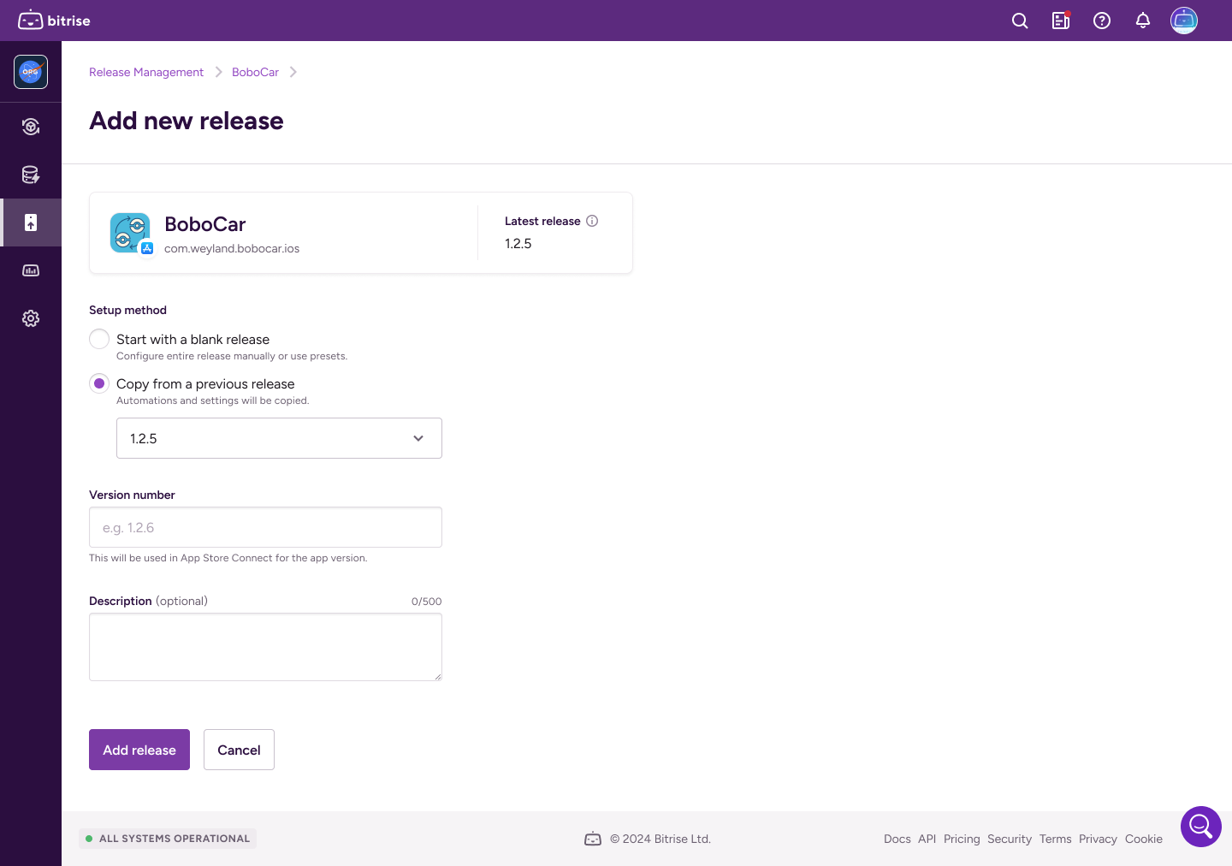Click the BoboCar breadcrumb link
Screen dimensions: 1232x866
click(x=255, y=72)
